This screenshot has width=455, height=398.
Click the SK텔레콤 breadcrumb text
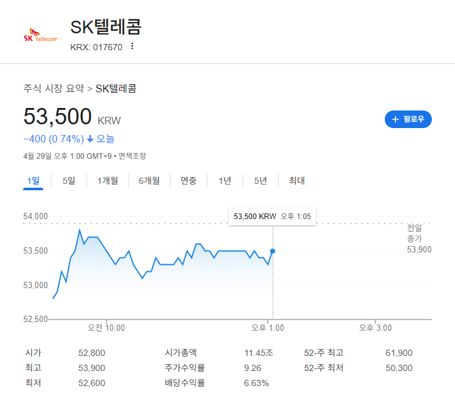[x=116, y=89]
